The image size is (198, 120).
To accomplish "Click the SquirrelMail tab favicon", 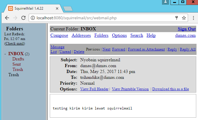I will [x=11, y=8].
